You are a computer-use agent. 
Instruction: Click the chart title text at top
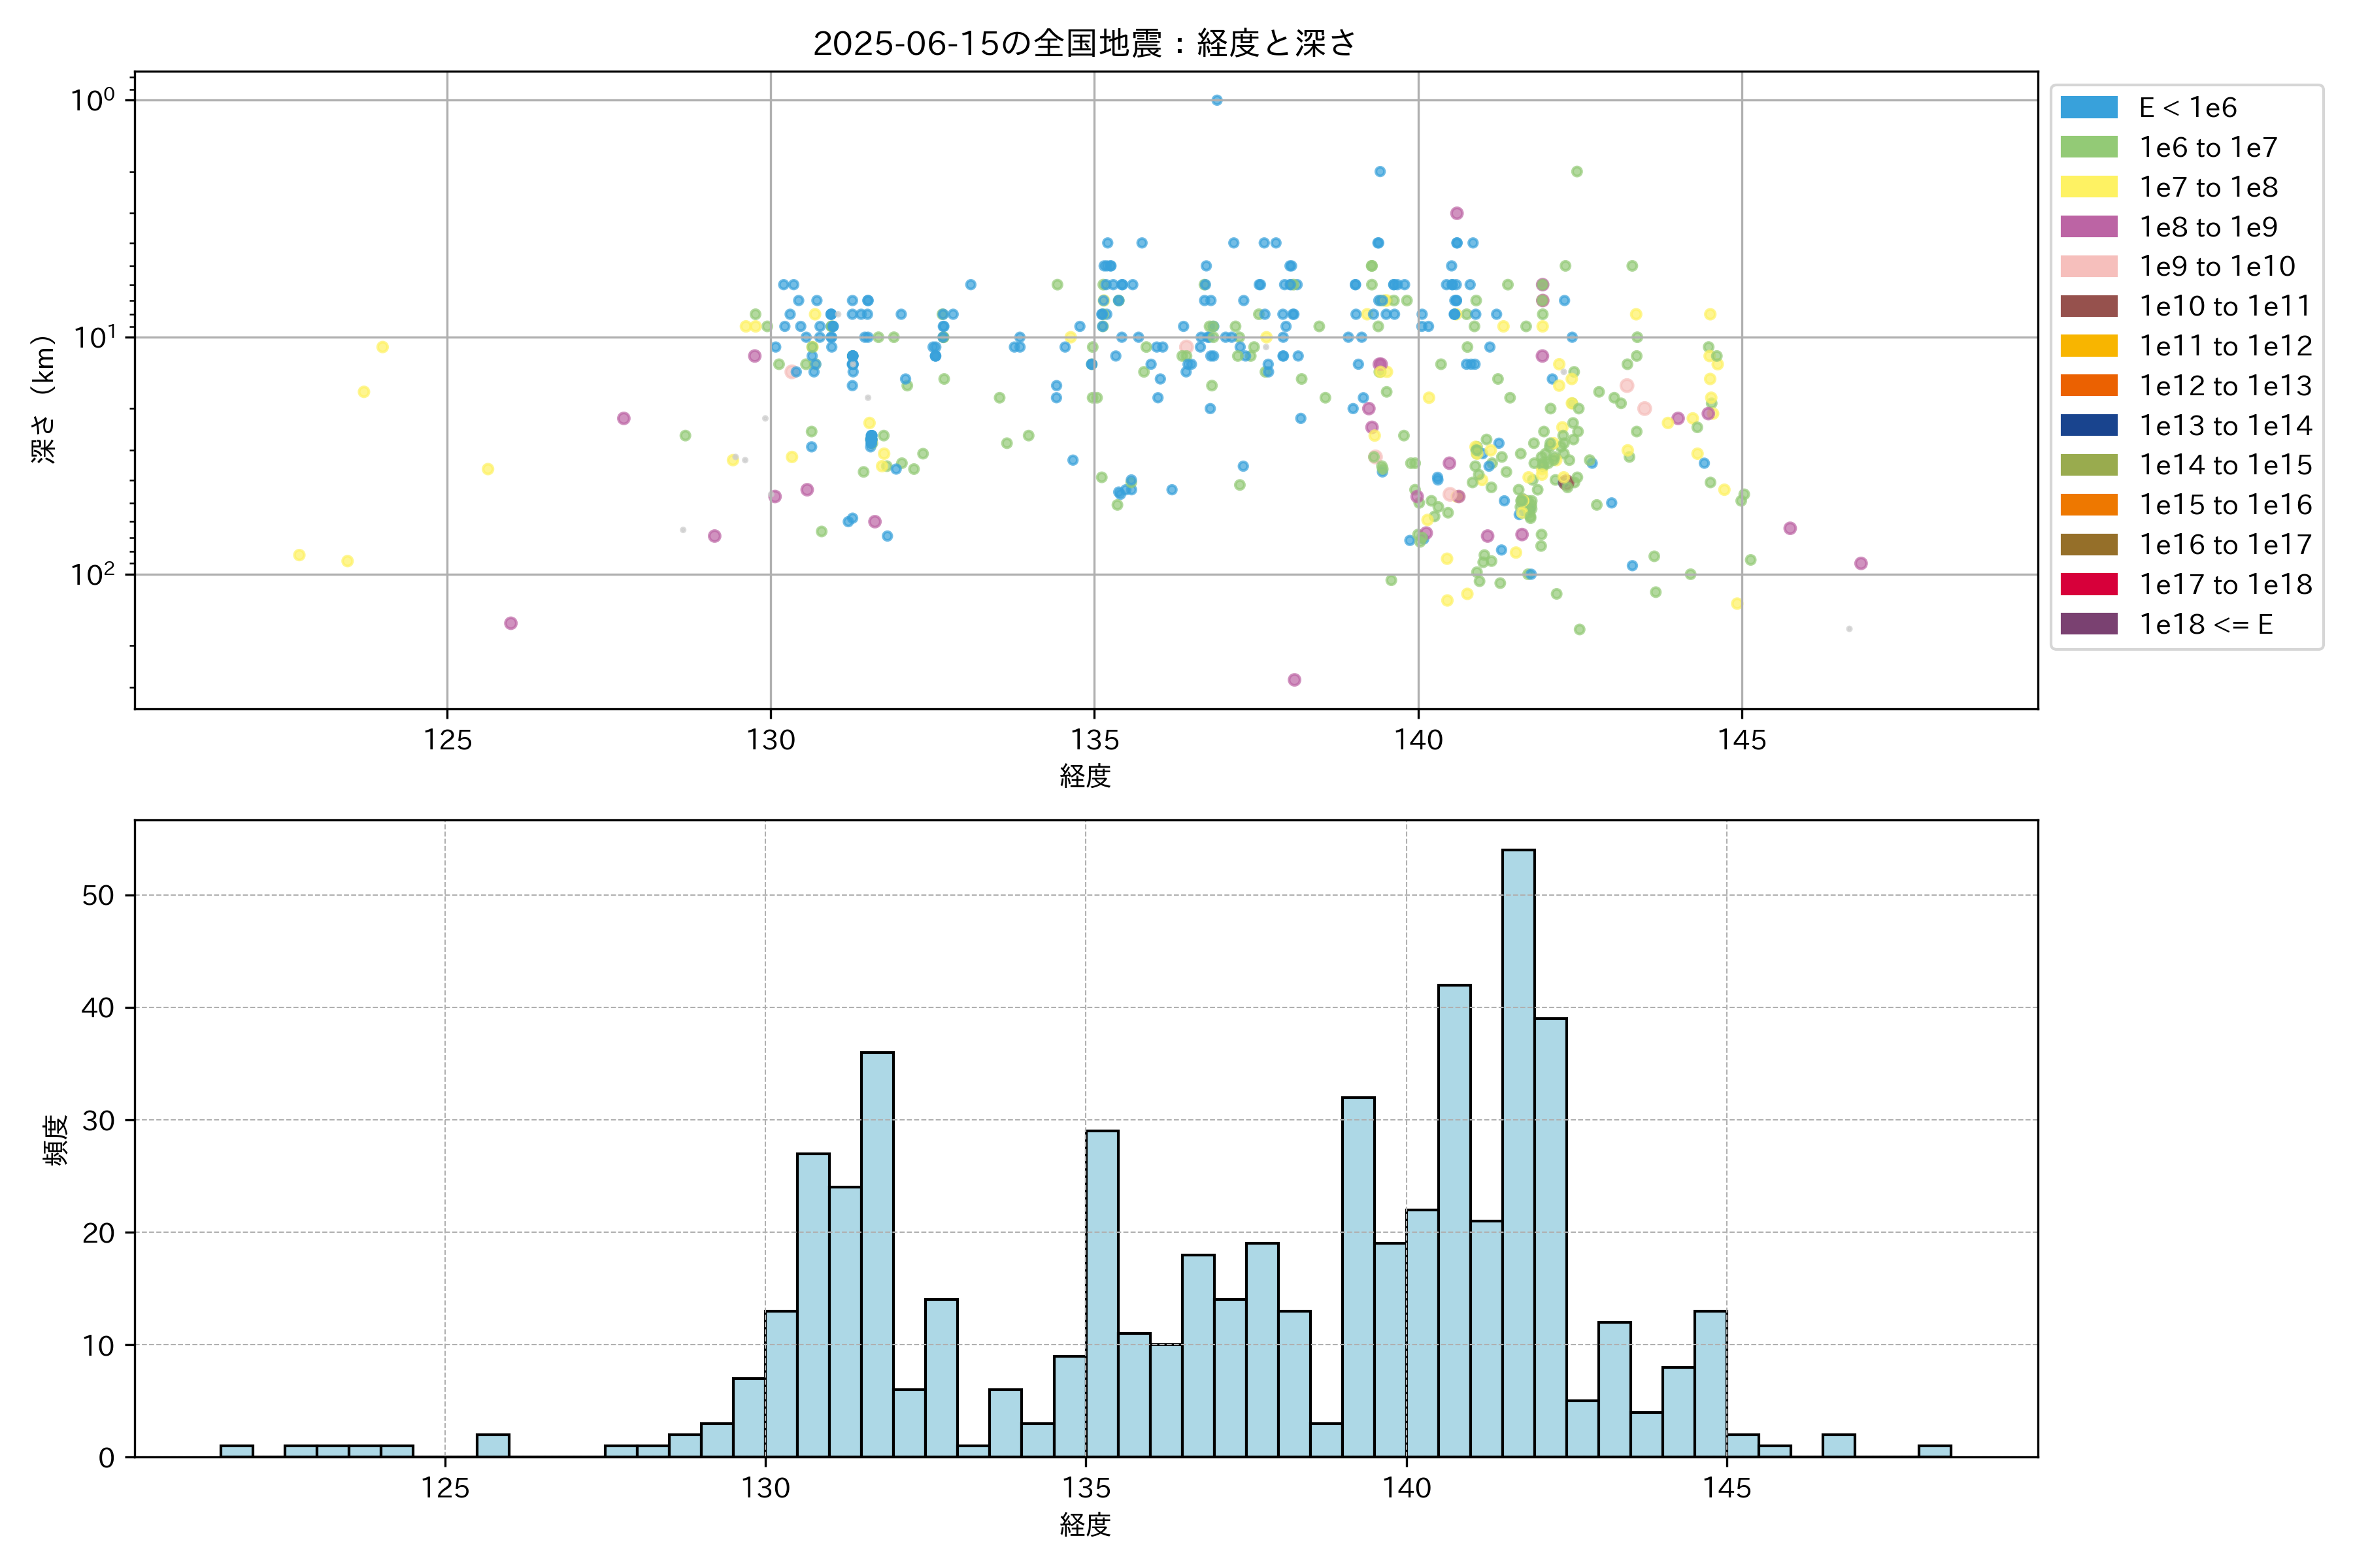(x=1084, y=43)
